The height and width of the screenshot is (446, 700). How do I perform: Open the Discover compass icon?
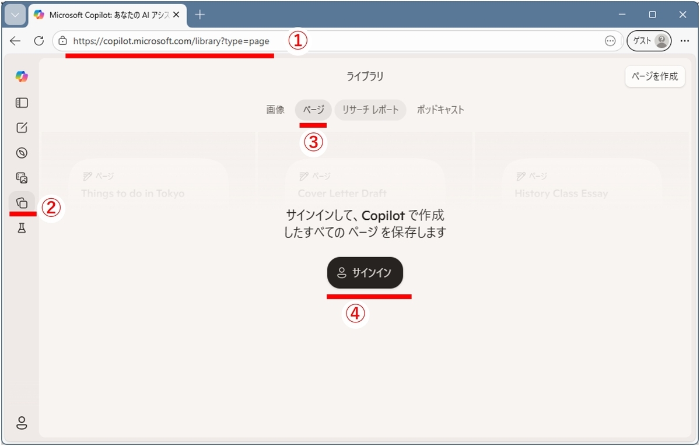coord(22,153)
